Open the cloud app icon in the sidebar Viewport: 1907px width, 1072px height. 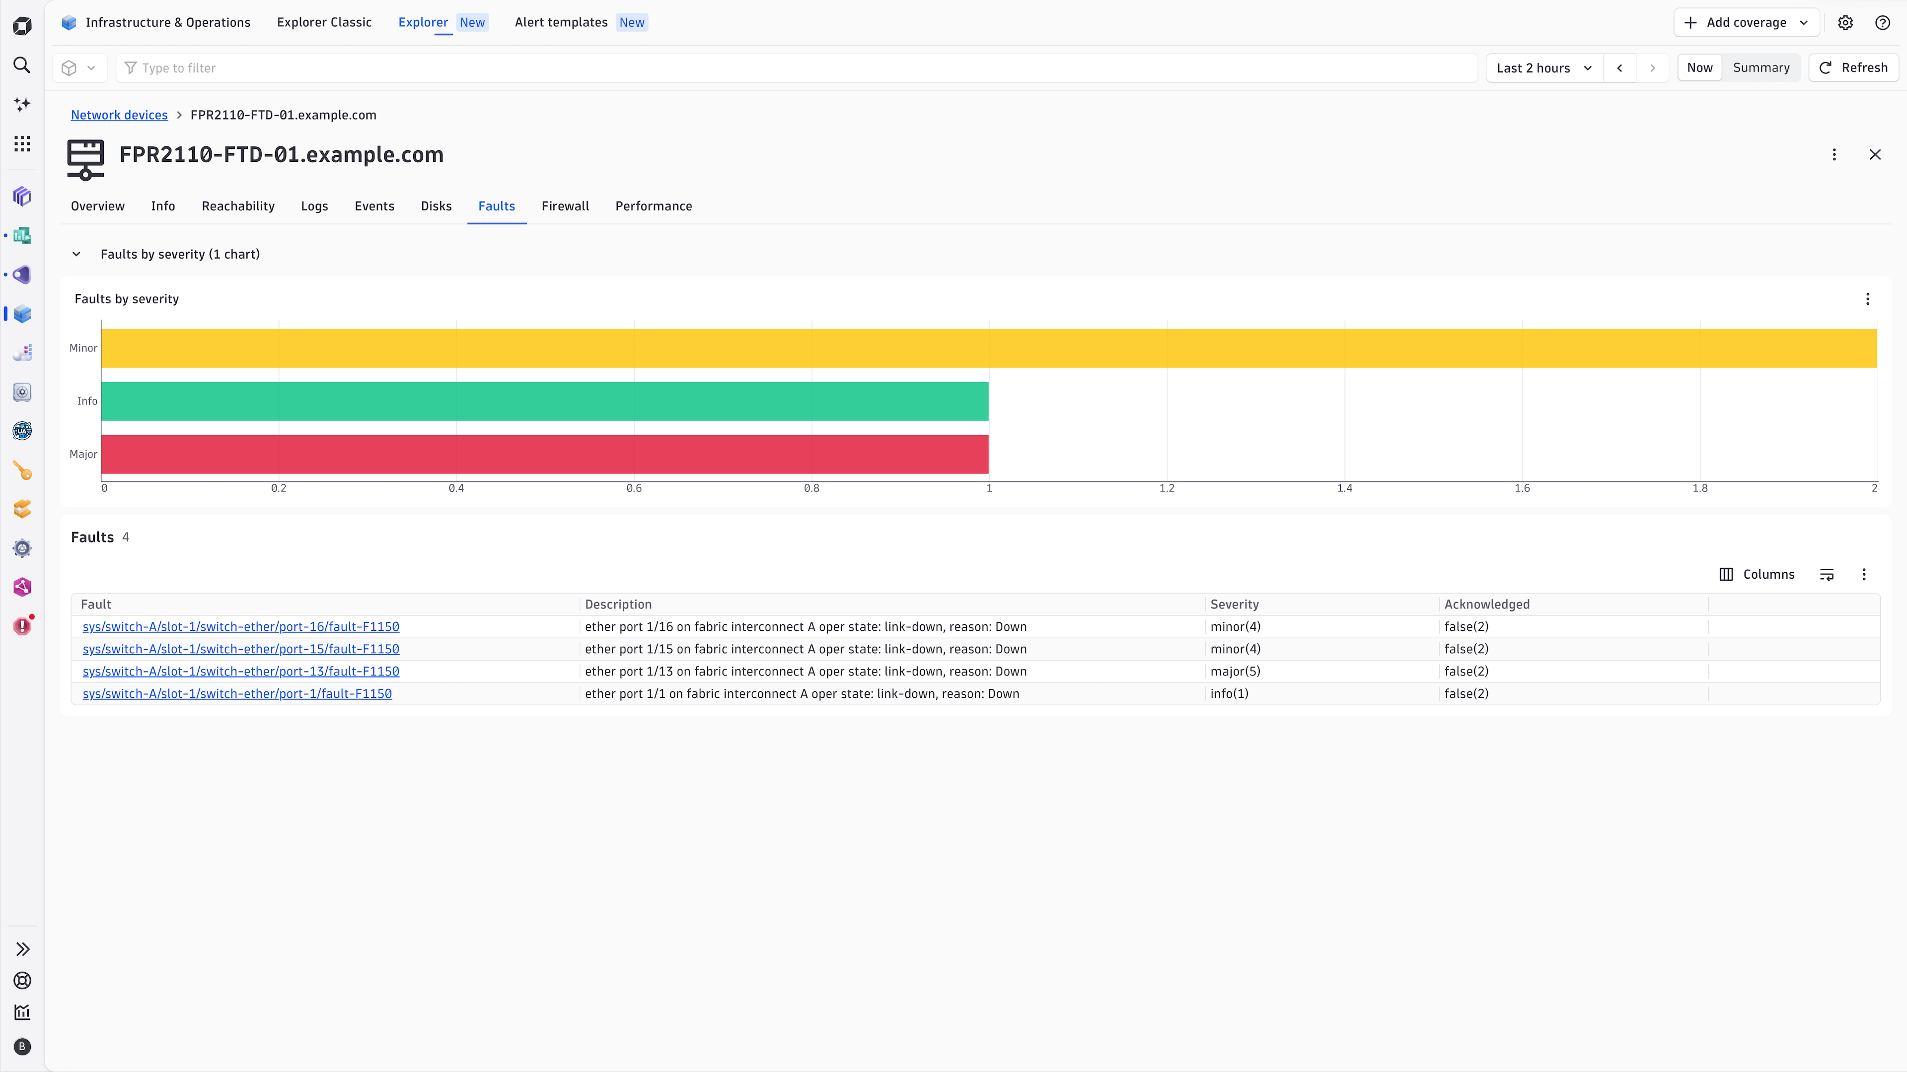[22, 353]
